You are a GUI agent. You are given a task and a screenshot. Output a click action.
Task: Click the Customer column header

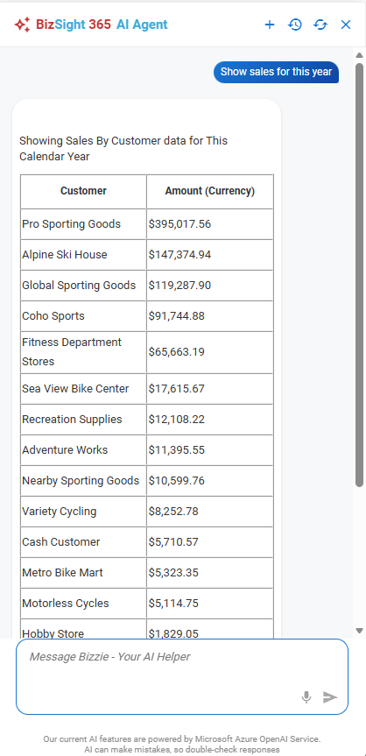[x=83, y=191]
